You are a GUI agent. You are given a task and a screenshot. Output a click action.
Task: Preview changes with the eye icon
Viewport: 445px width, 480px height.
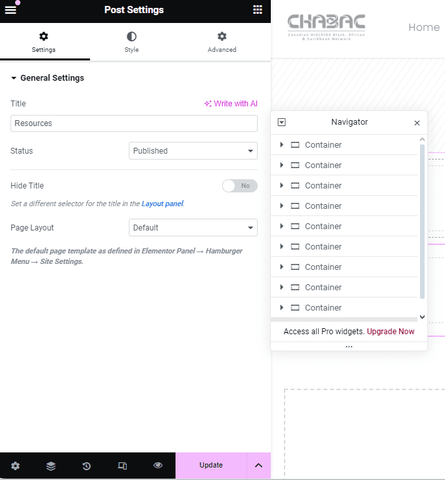click(x=158, y=466)
